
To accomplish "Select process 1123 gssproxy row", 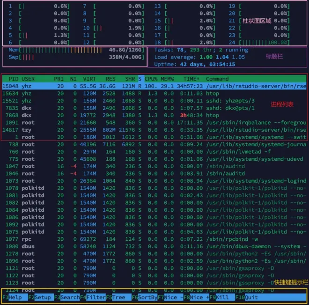I will tap(154, 283).
